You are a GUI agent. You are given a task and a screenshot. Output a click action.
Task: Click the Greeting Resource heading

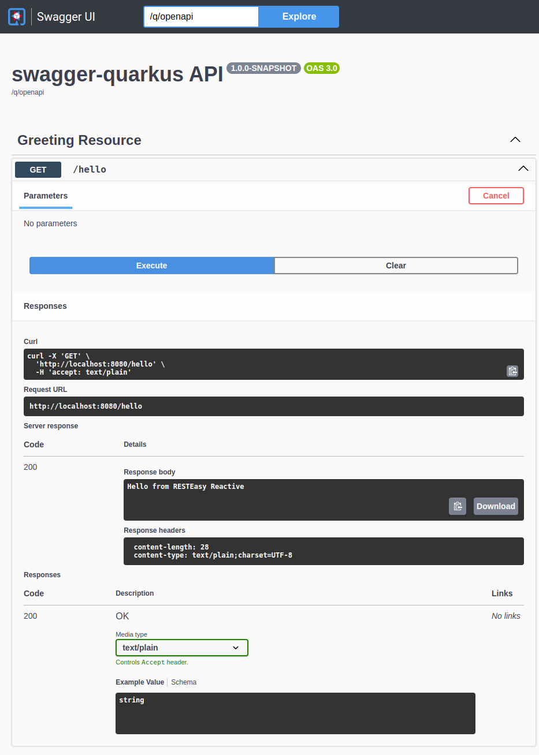(80, 140)
